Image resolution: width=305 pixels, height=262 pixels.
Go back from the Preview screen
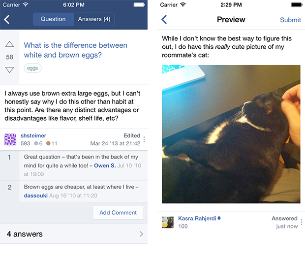pos(164,20)
